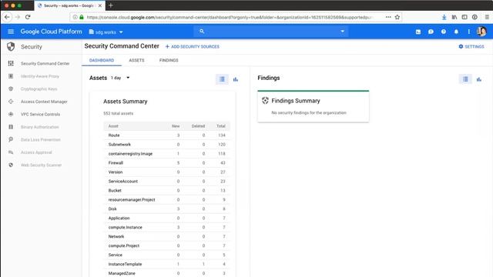Open the feedback icon in header

431,32
